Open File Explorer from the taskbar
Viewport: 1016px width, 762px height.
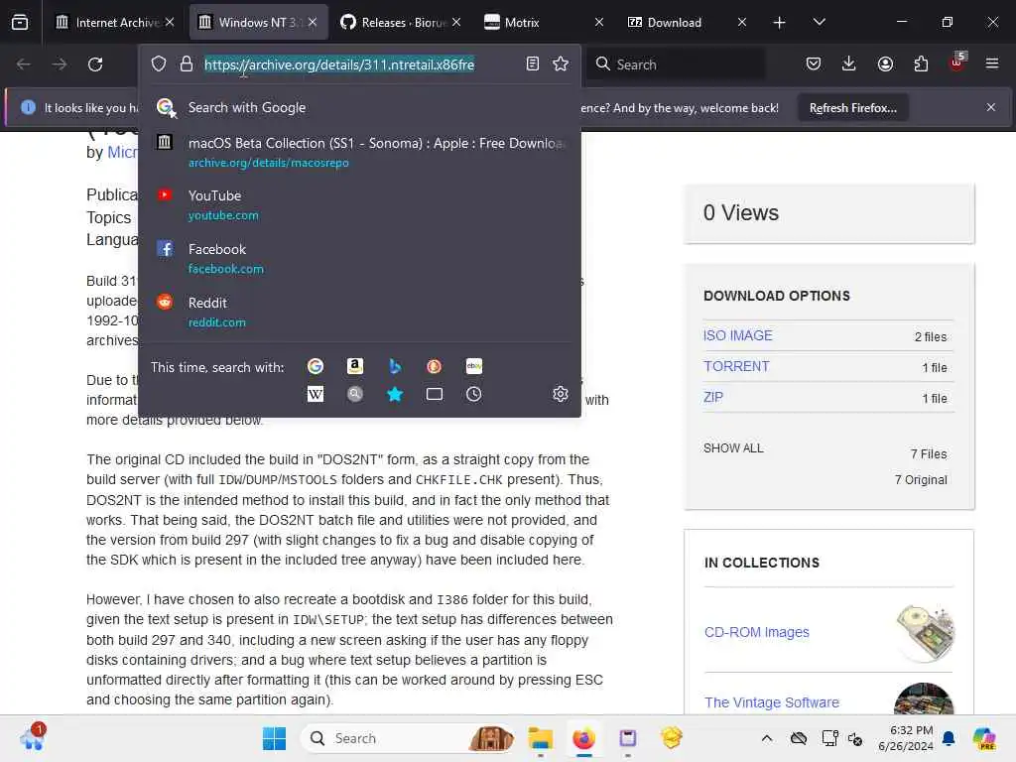540,738
